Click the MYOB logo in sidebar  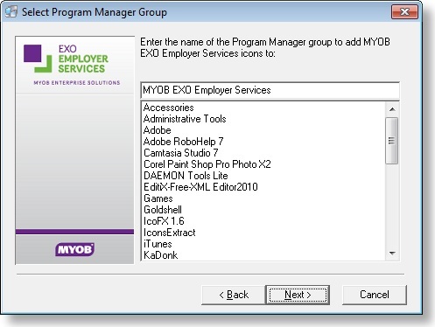tap(74, 249)
